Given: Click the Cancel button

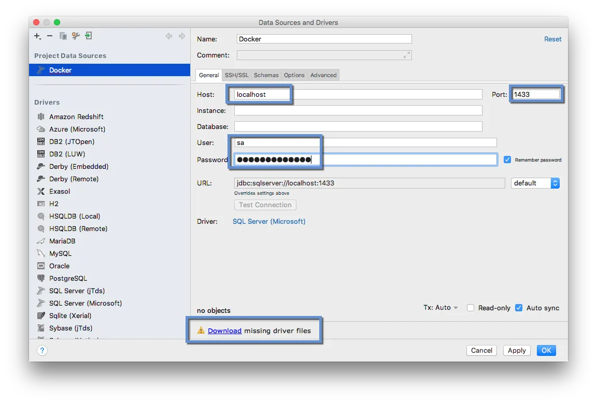Looking at the screenshot, I should 481,351.
